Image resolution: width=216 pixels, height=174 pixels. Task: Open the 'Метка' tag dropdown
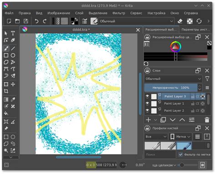180,137
